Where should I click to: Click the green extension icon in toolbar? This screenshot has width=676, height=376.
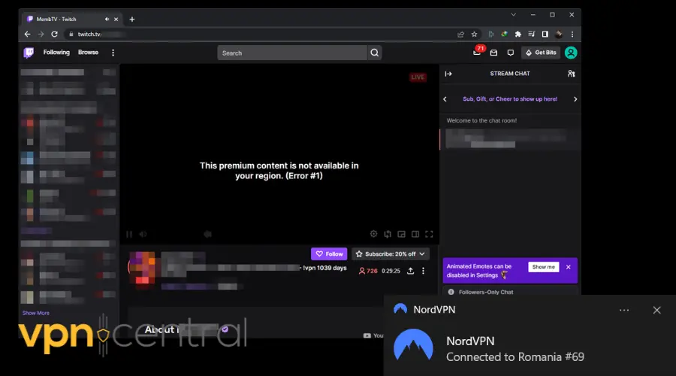point(490,34)
